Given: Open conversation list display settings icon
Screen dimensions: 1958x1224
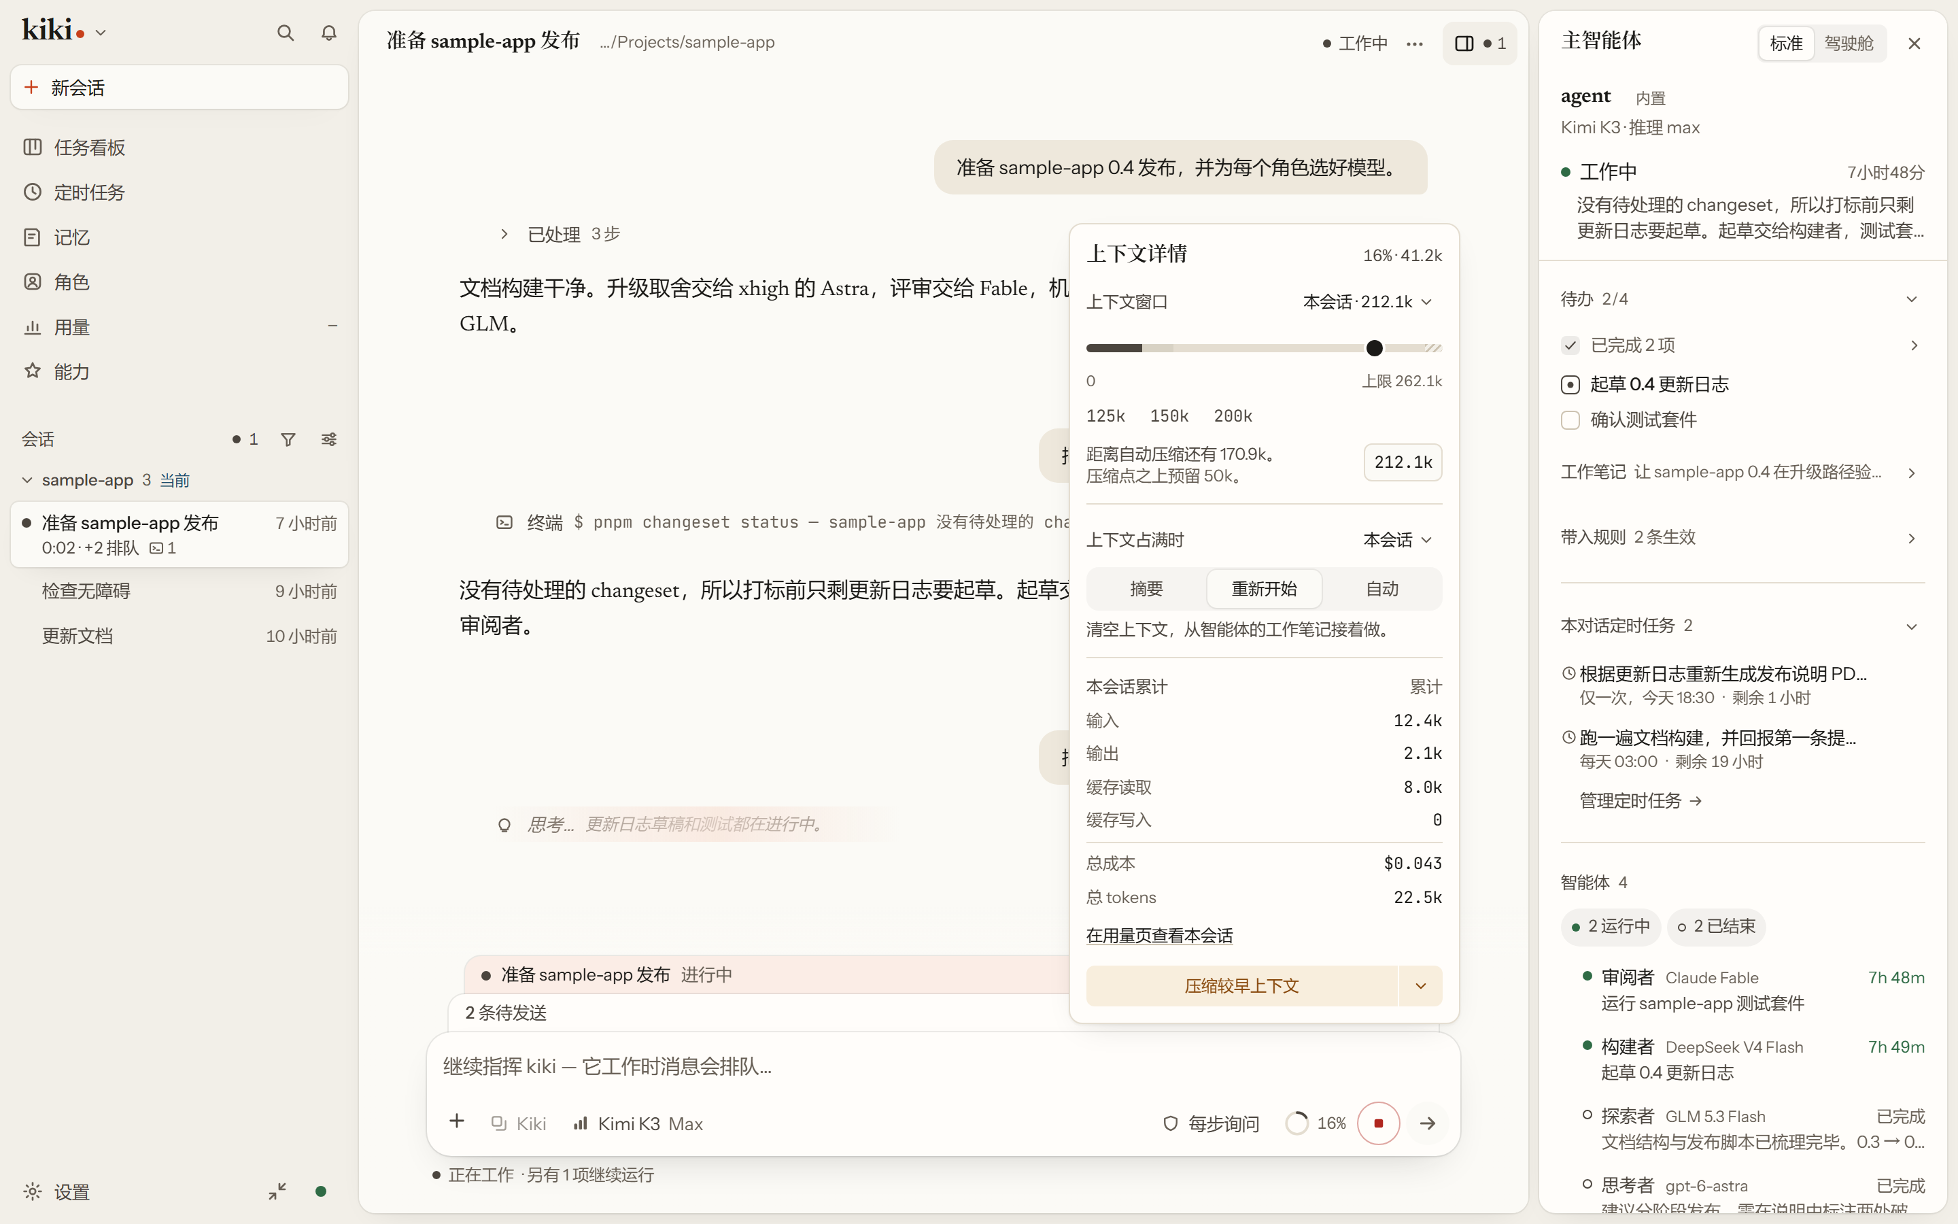Looking at the screenshot, I should point(328,439).
